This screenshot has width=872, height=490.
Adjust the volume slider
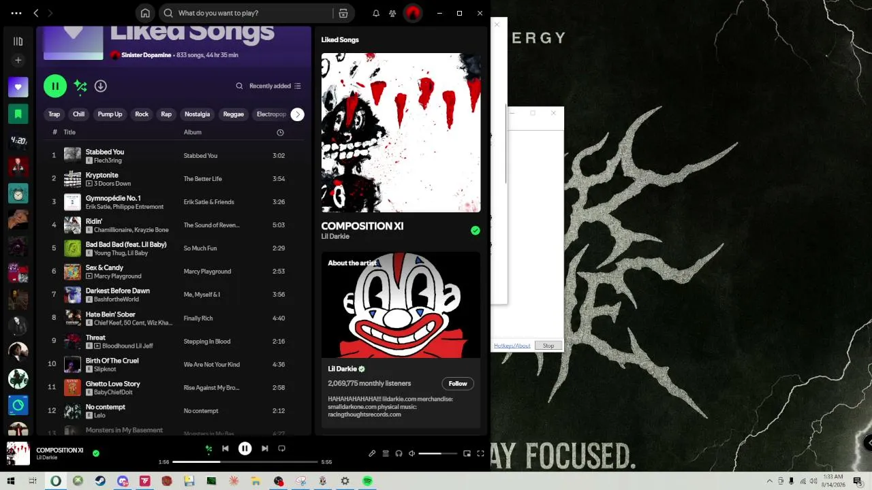tap(438, 453)
